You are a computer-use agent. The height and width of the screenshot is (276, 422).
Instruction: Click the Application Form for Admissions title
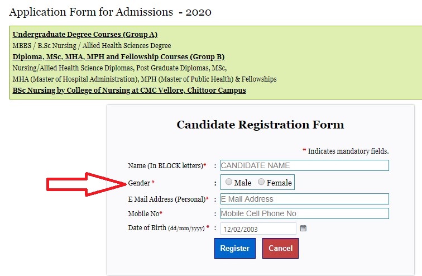click(x=111, y=12)
